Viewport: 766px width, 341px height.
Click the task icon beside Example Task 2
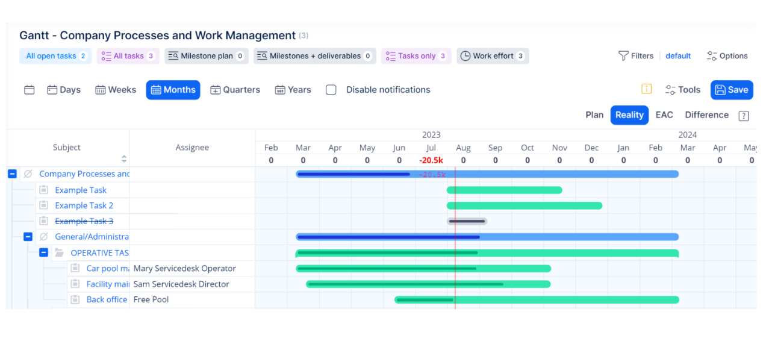tap(43, 205)
